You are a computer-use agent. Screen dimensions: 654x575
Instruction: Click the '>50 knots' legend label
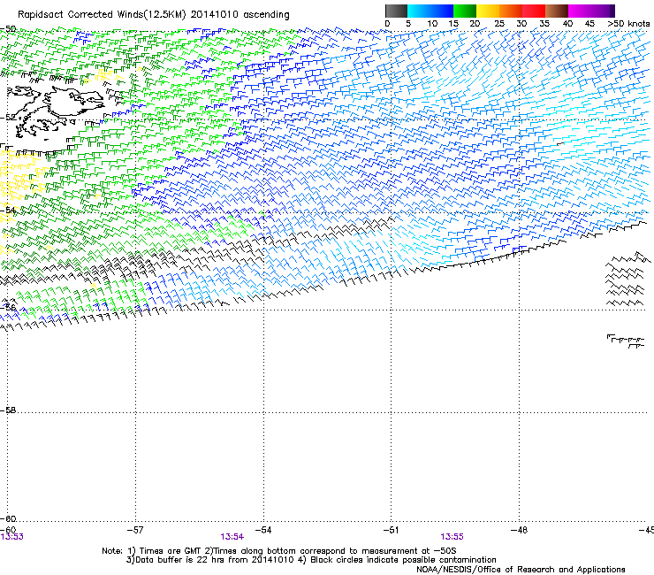(628, 24)
